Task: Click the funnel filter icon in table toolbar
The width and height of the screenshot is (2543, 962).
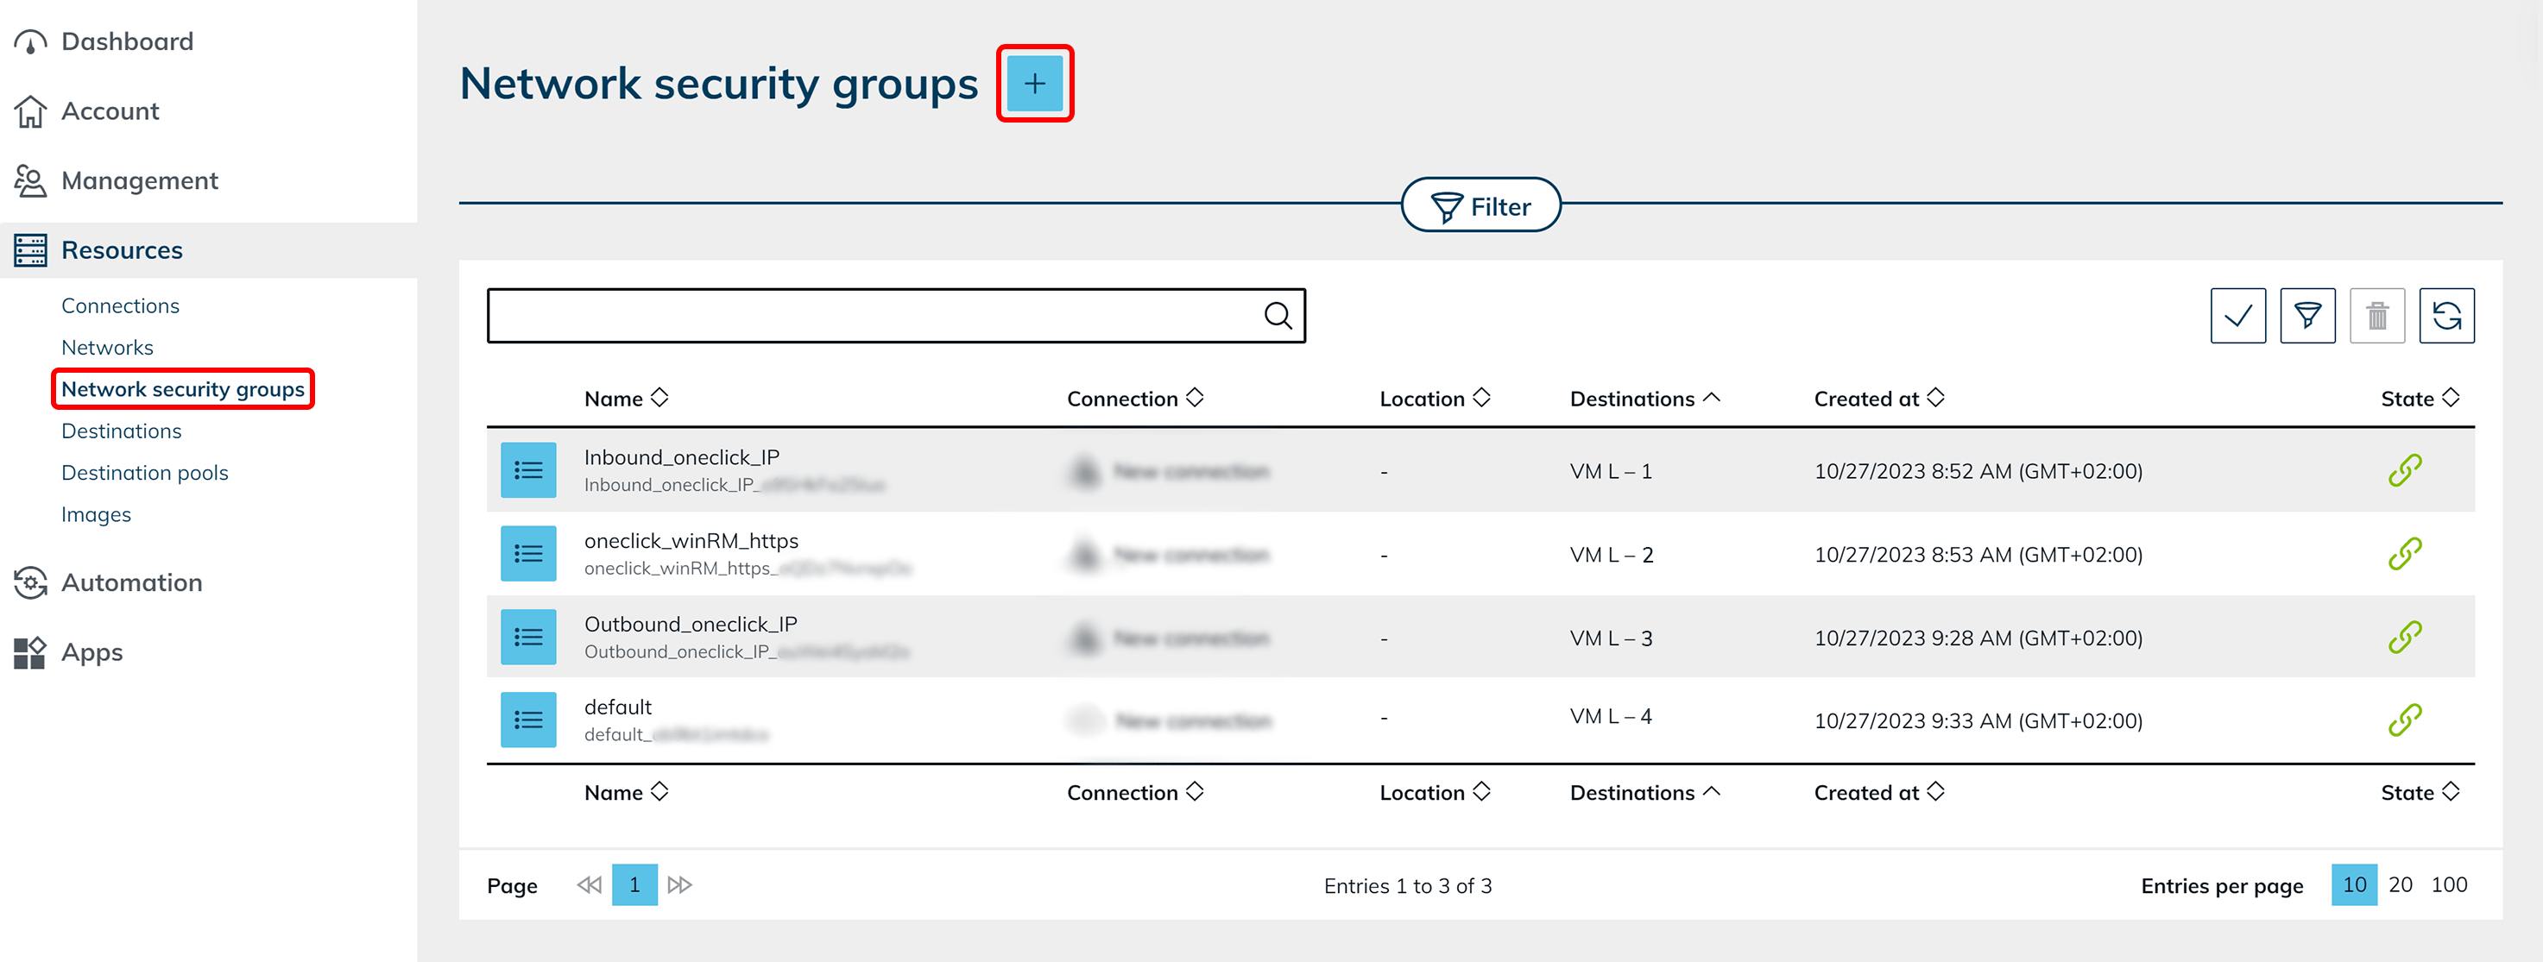Action: (2307, 316)
